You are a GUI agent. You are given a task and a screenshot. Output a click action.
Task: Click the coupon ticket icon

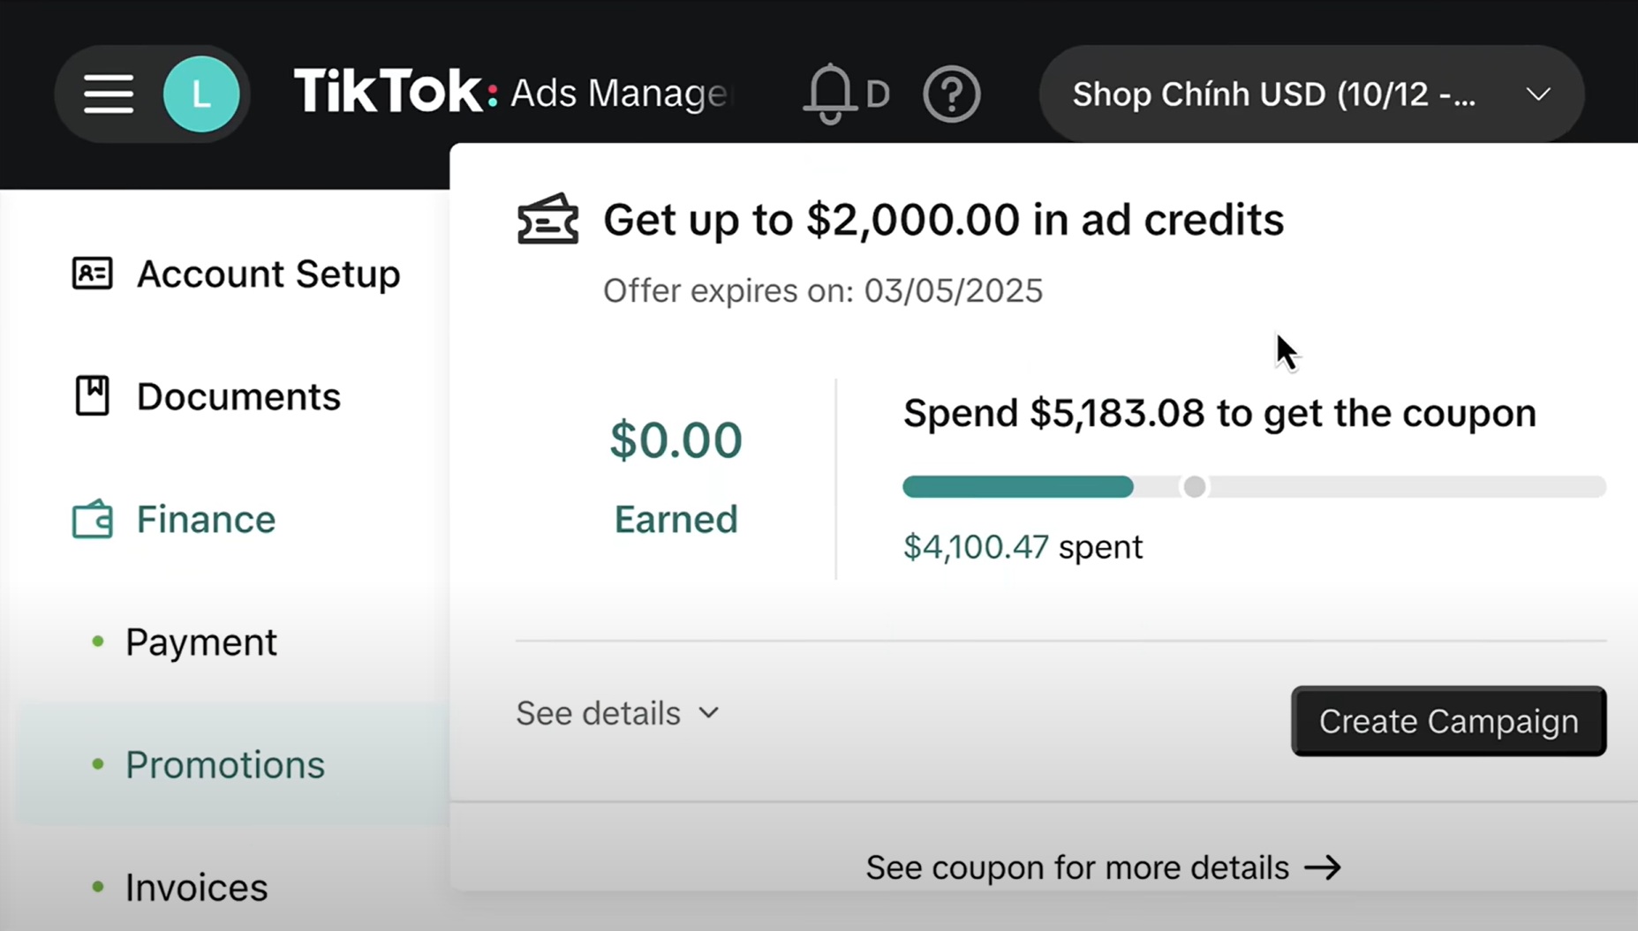[x=547, y=219]
